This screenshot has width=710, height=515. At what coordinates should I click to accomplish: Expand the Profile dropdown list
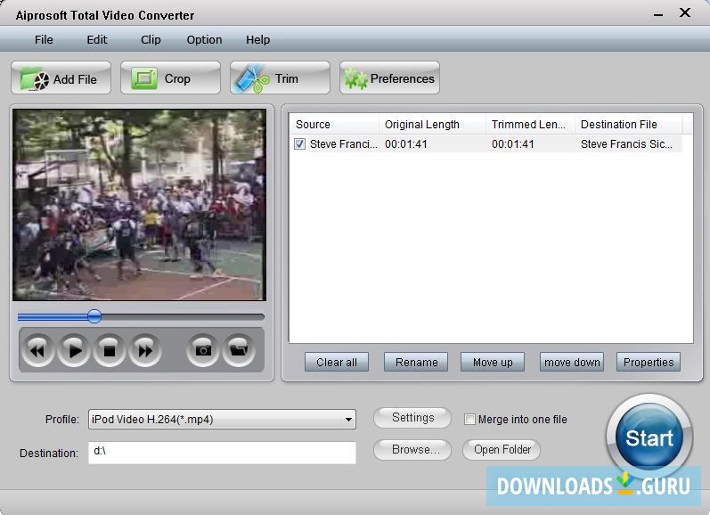pyautogui.click(x=348, y=420)
